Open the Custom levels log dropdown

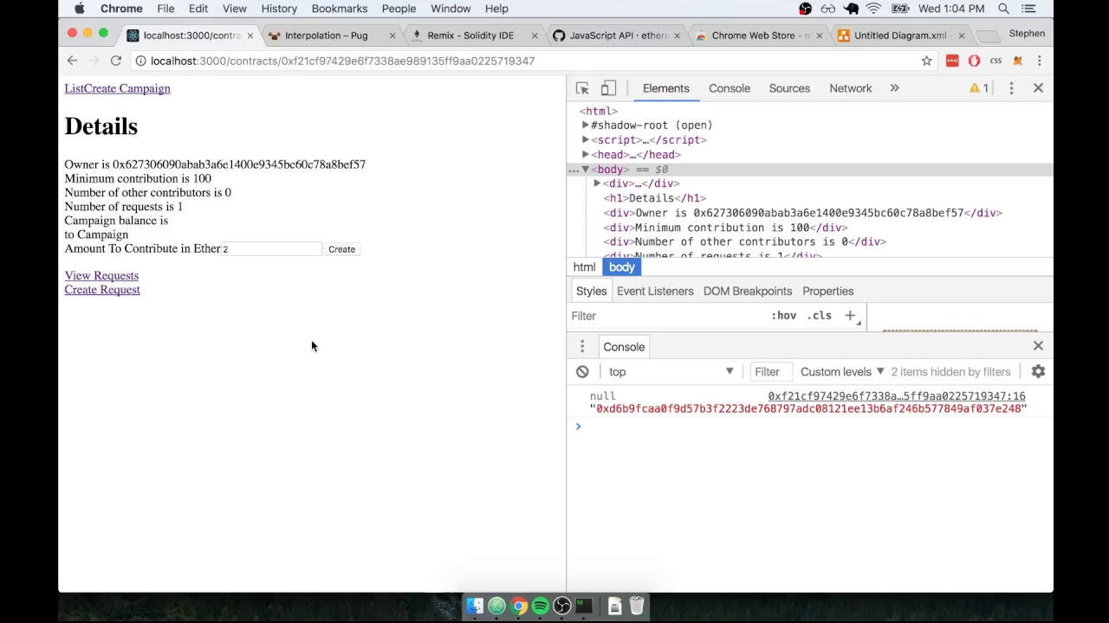pos(841,372)
